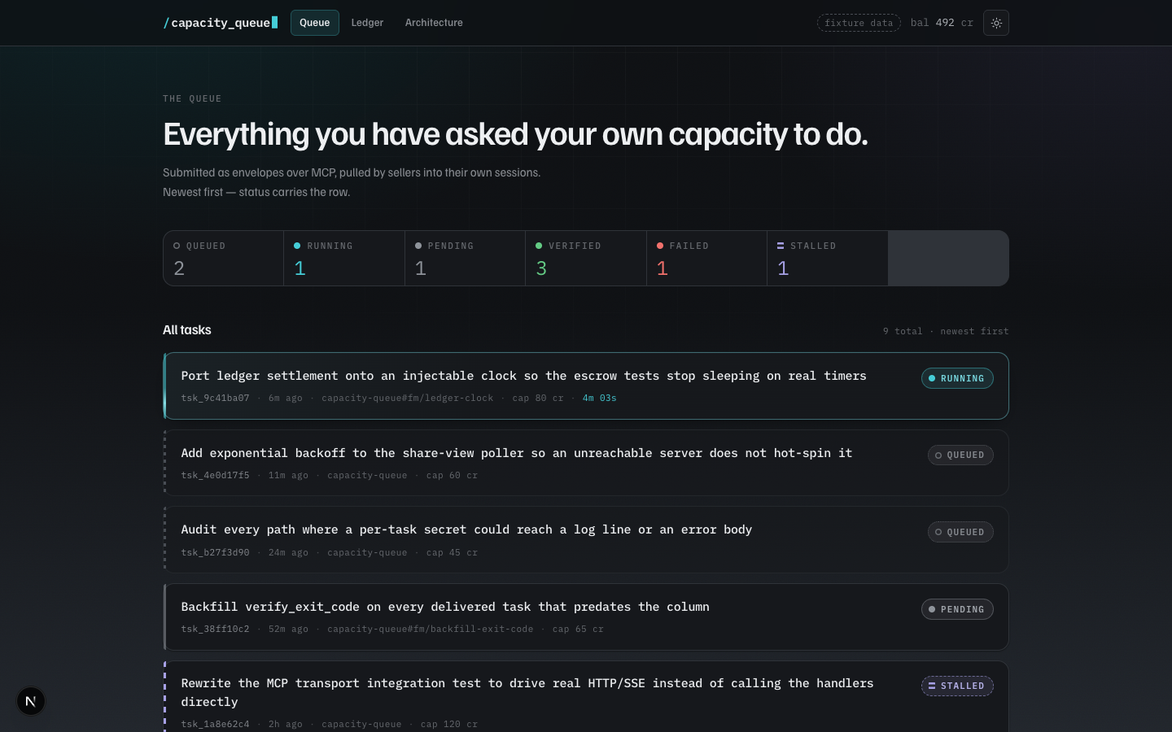
Task: Click task id tsk_38ff10c2
Action: (x=215, y=629)
